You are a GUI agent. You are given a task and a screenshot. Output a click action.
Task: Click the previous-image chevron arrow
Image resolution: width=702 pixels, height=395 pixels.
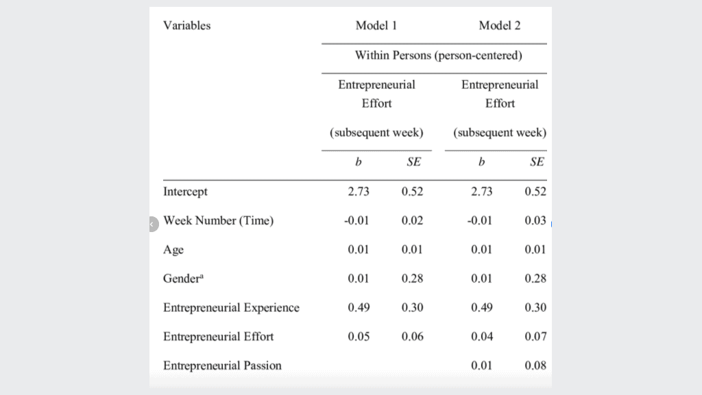click(x=153, y=224)
